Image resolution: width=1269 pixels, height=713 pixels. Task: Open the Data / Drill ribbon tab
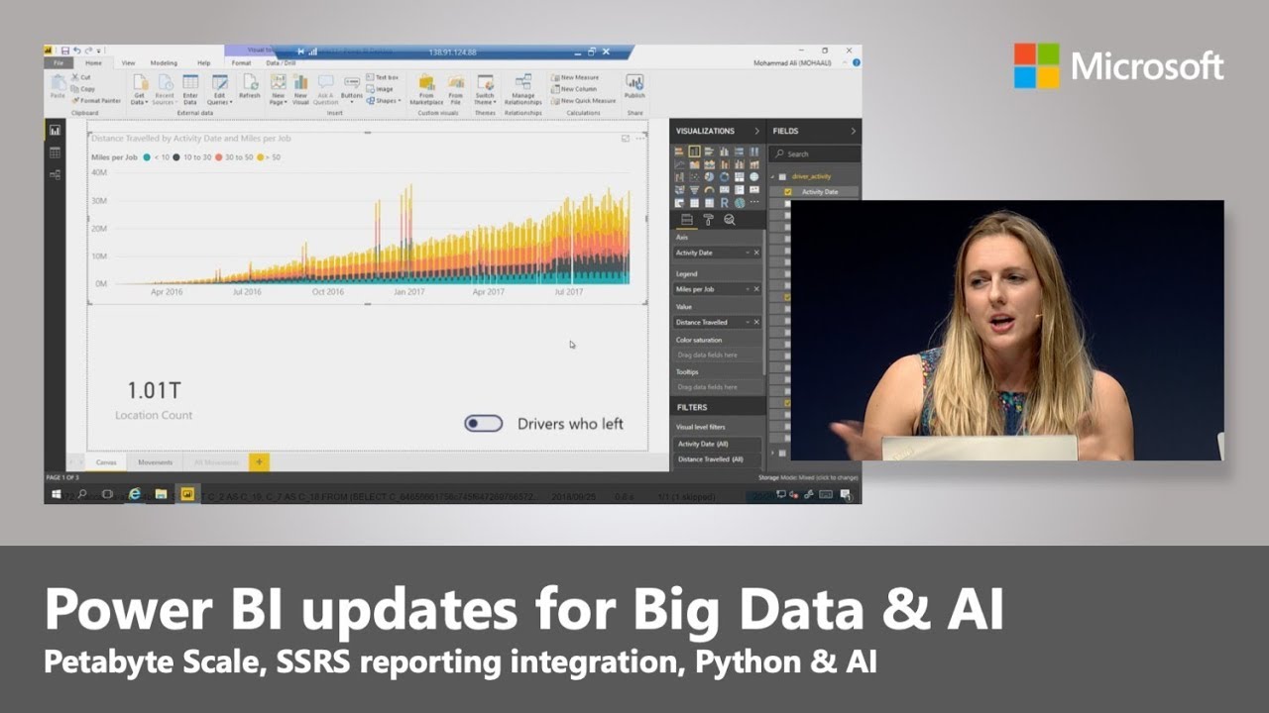click(282, 62)
